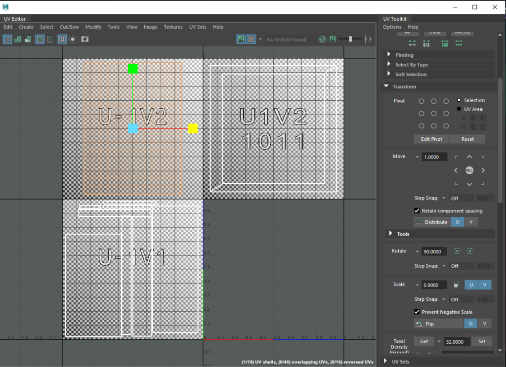Click the rotate clockwise icon
Viewport: 506px width, 367px height.
470,251
